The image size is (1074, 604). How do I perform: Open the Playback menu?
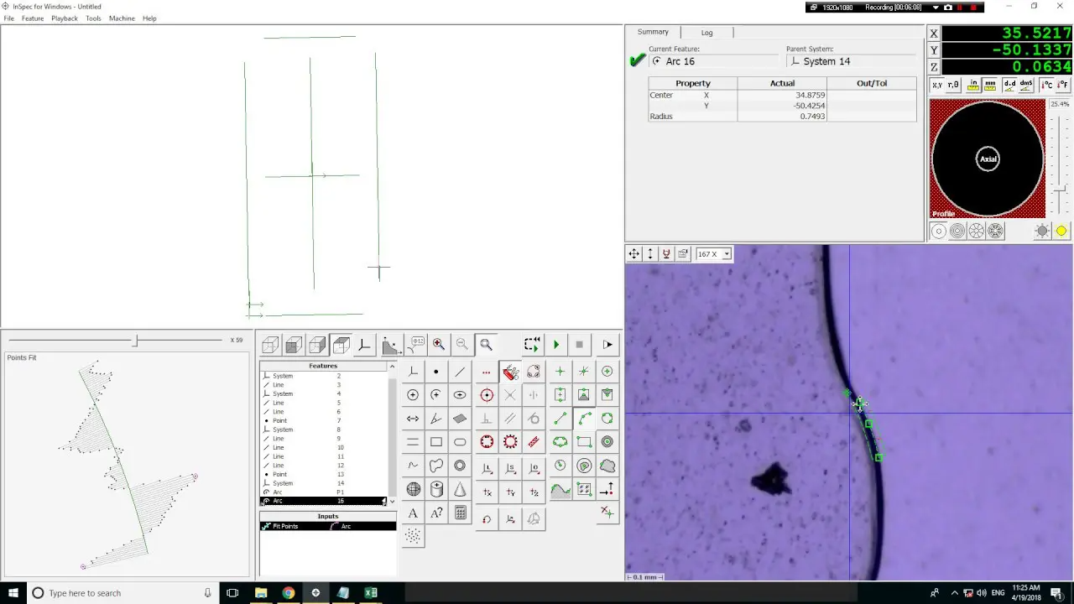65,18
